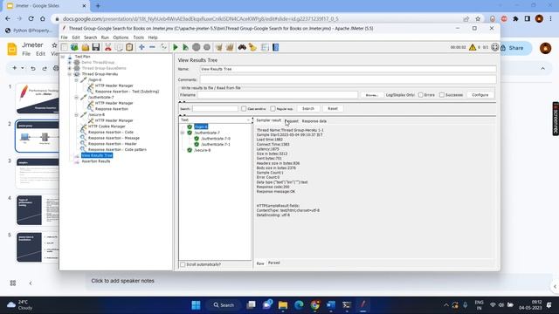
Task: Click the New test plan toolbar icon
Action: coord(65,47)
